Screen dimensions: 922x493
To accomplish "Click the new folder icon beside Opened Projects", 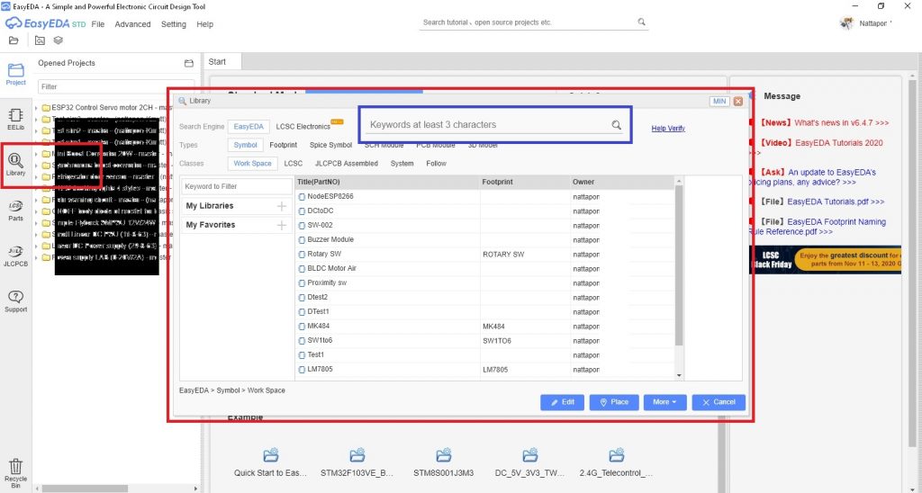I will [189, 64].
